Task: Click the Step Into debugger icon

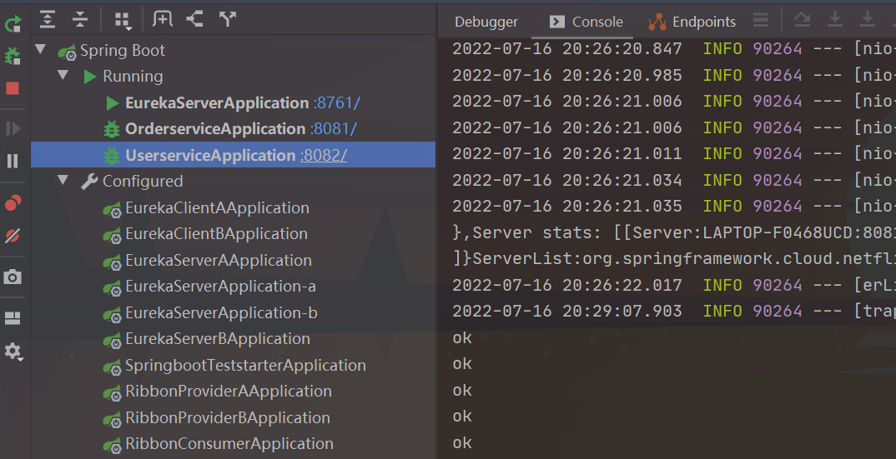Action: coord(835,20)
